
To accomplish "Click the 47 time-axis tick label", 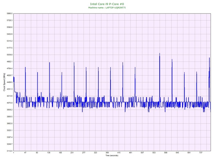I will [x=25, y=153].
